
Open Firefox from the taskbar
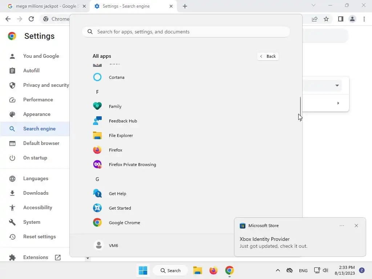click(x=213, y=270)
